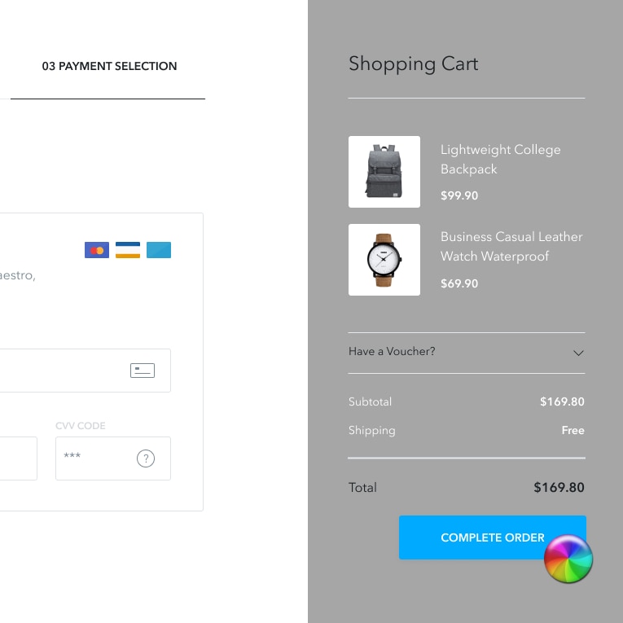View the backpack product thumbnail
The height and width of the screenshot is (623, 623).
click(384, 172)
